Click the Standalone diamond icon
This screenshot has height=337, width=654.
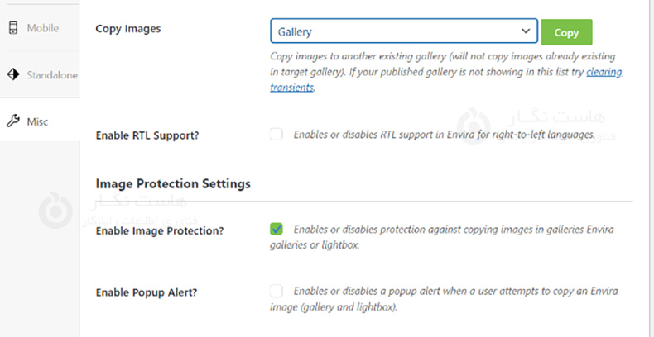coord(12,75)
